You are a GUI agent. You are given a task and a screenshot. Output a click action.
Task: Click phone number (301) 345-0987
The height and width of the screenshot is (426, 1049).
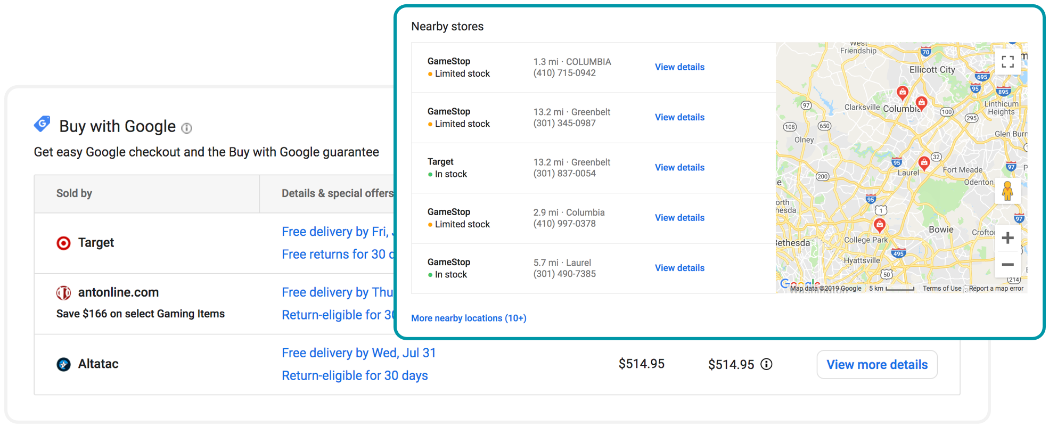[564, 123]
